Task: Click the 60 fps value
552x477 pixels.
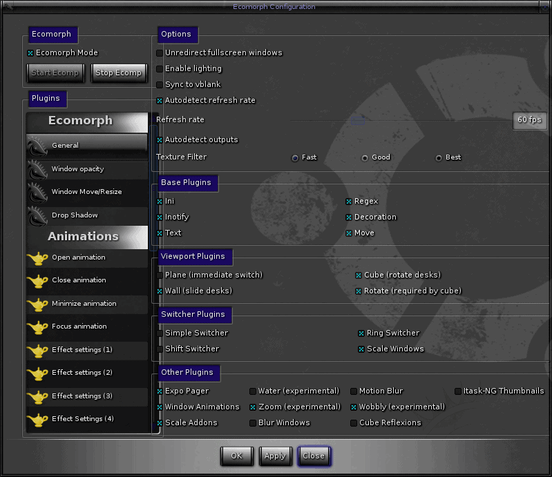Action: (529, 120)
